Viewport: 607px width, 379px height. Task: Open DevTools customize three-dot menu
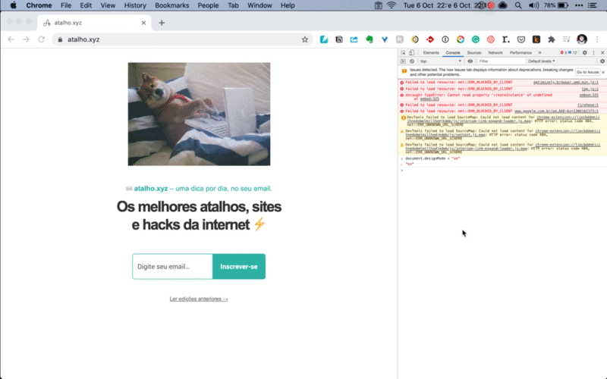(x=593, y=52)
